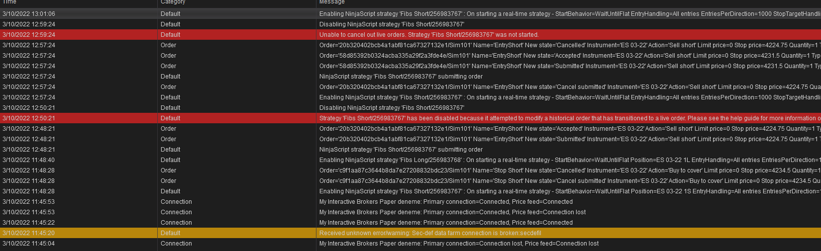Select the red 'Unable to cancel out live orders' row
Viewport: 821px width, 251px height.
(429, 35)
